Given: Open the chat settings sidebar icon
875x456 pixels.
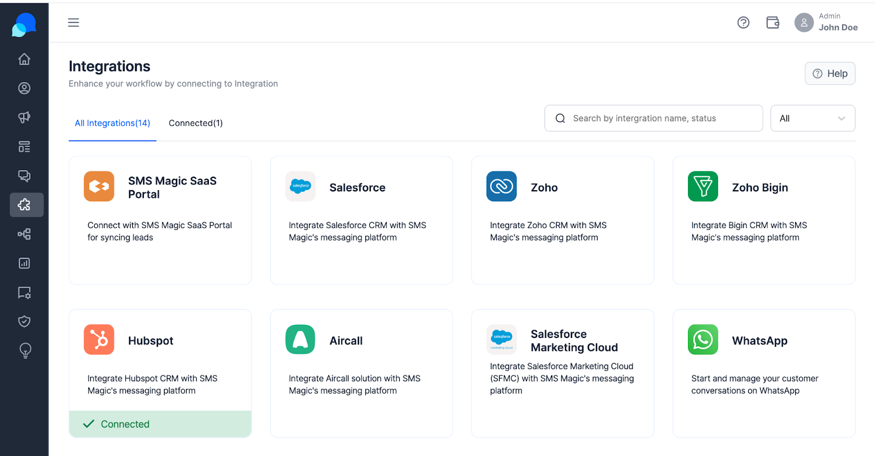Looking at the screenshot, I should tap(24, 293).
